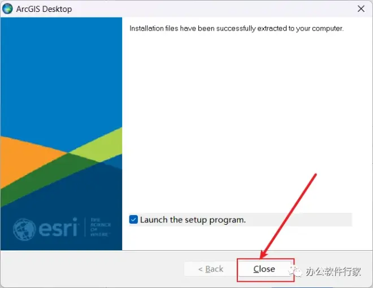373x288 pixels.
Task: Click the esri globe logo on the banner
Action: 24,229
